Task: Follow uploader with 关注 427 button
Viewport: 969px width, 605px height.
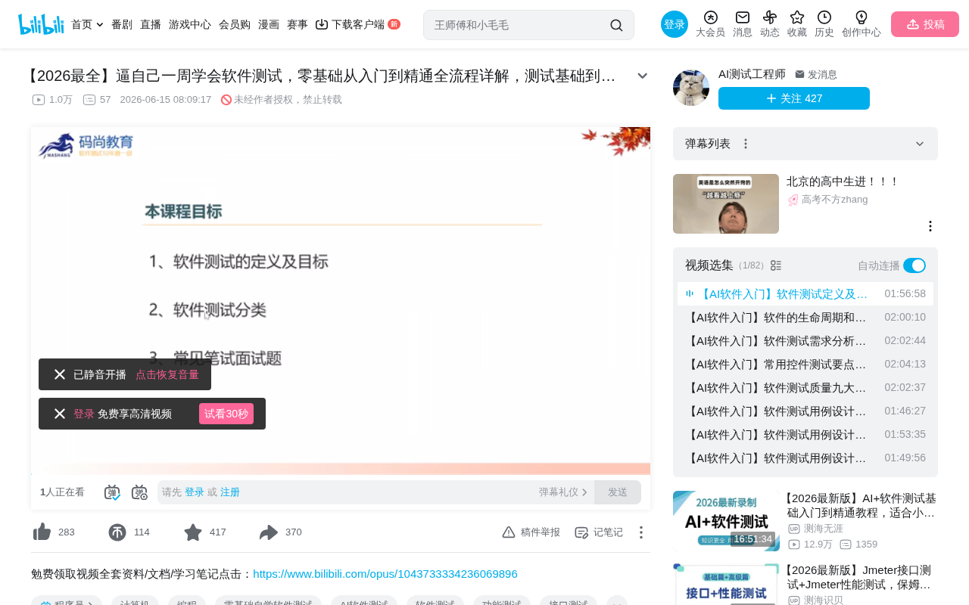Action: [794, 98]
